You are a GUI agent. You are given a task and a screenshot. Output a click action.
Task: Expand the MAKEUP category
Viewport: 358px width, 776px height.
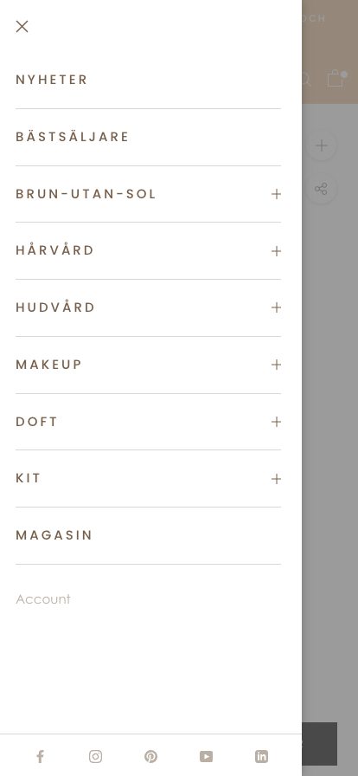149,365
